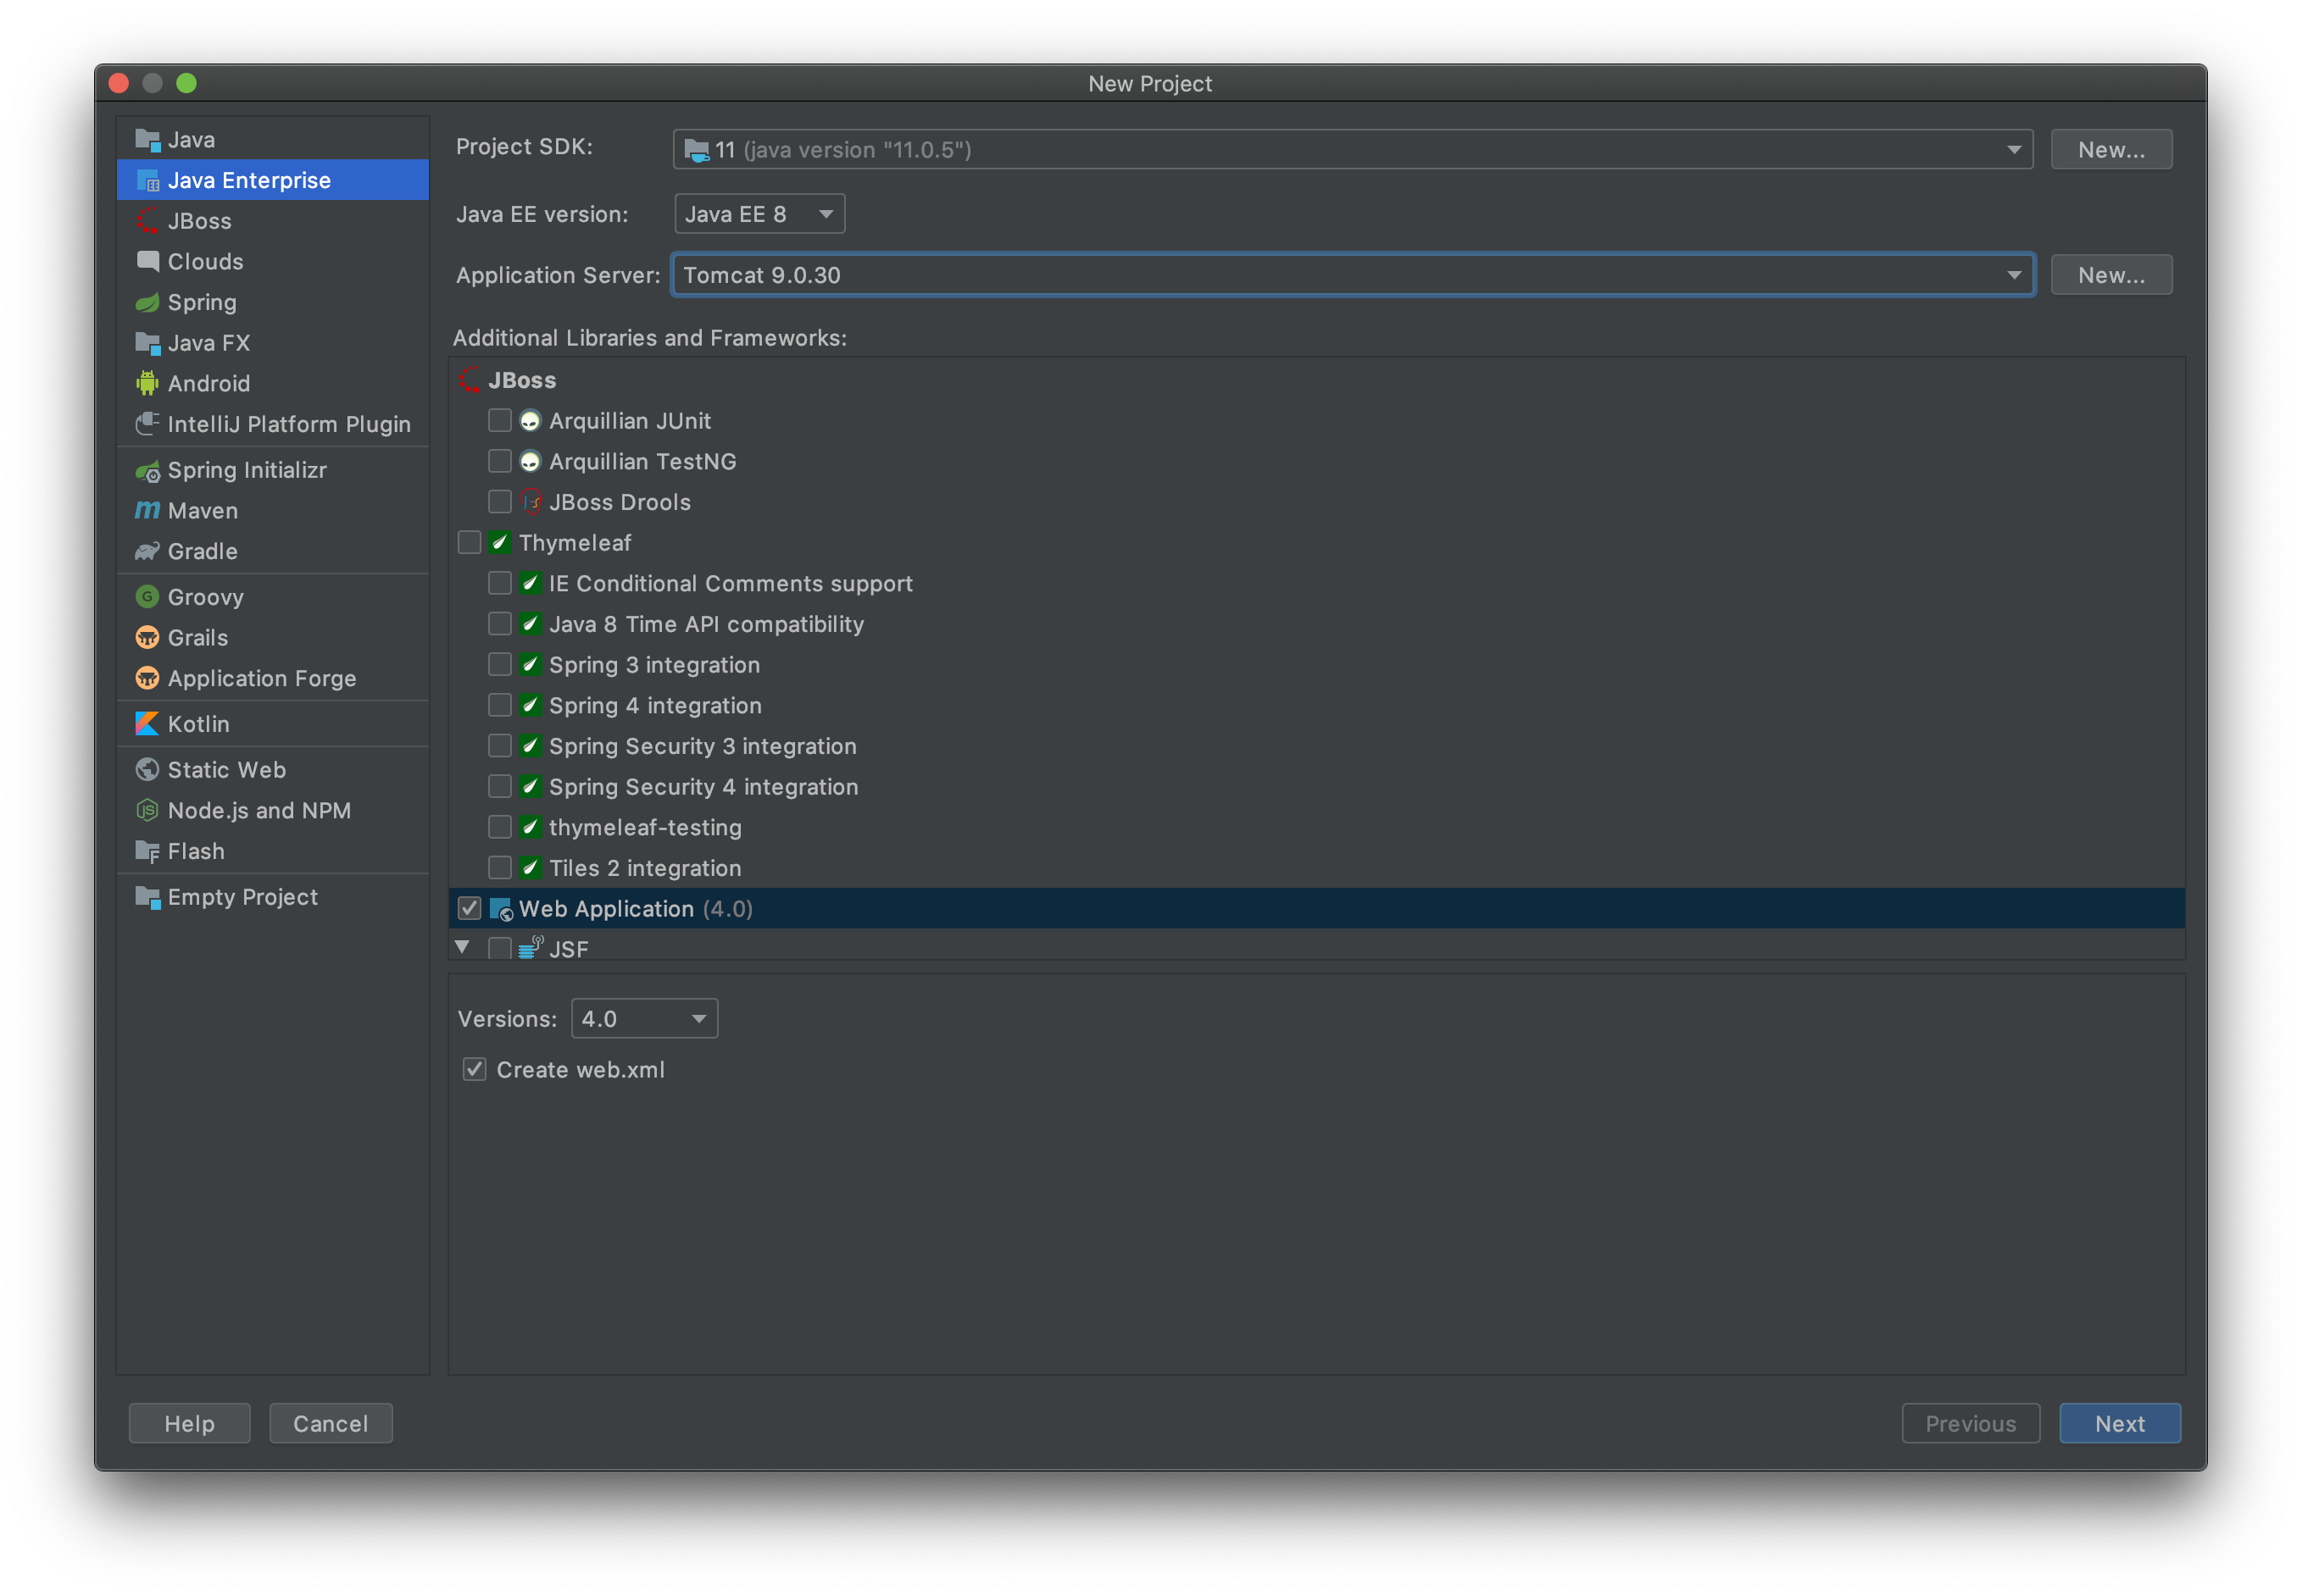
Task: Choose Empty Project in the sidebar
Action: 242,897
